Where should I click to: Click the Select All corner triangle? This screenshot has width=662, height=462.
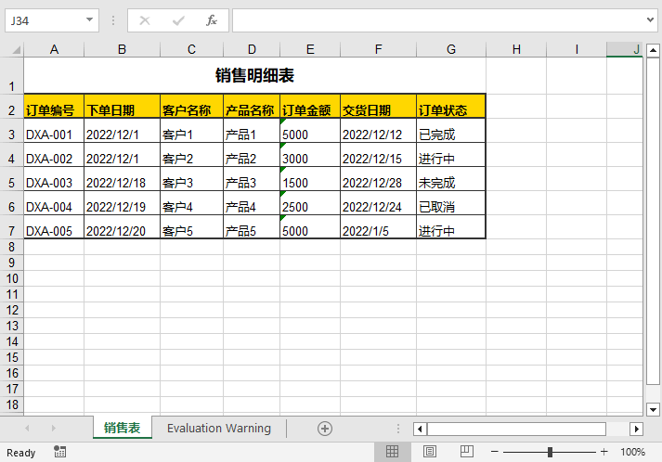[x=16, y=50]
